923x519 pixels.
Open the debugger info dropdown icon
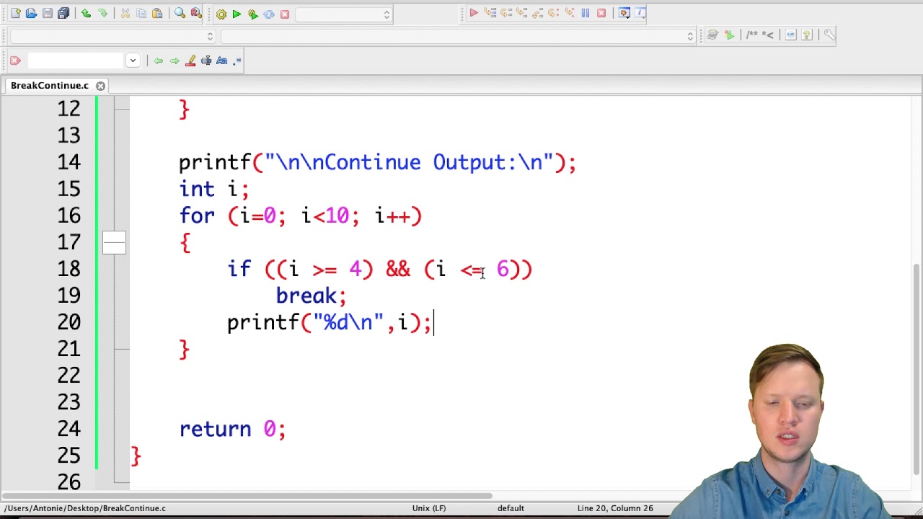tap(640, 13)
